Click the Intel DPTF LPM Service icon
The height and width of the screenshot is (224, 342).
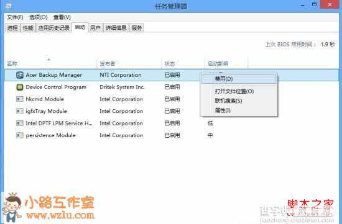[x=20, y=123]
